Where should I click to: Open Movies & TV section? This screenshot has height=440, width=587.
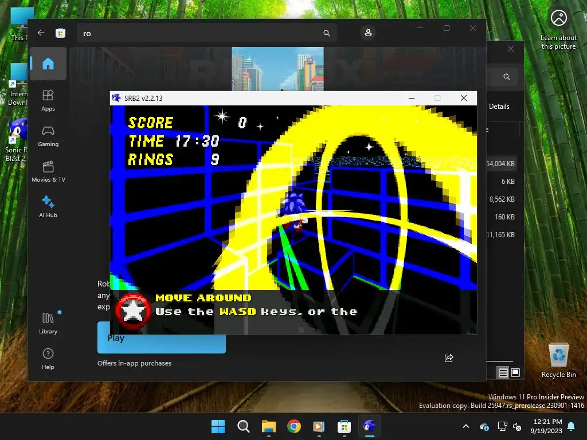click(48, 172)
